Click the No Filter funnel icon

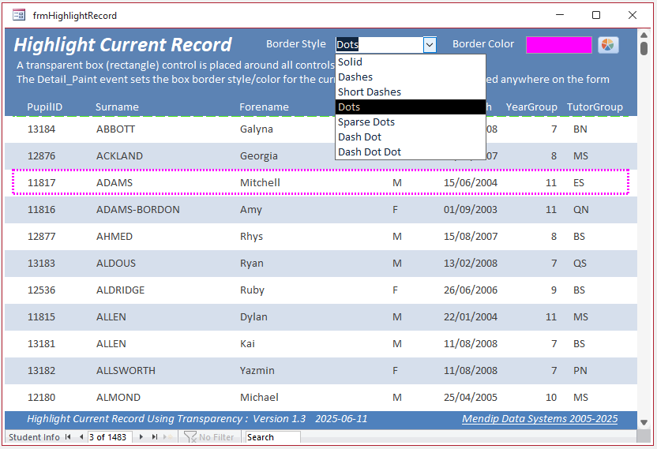click(190, 437)
